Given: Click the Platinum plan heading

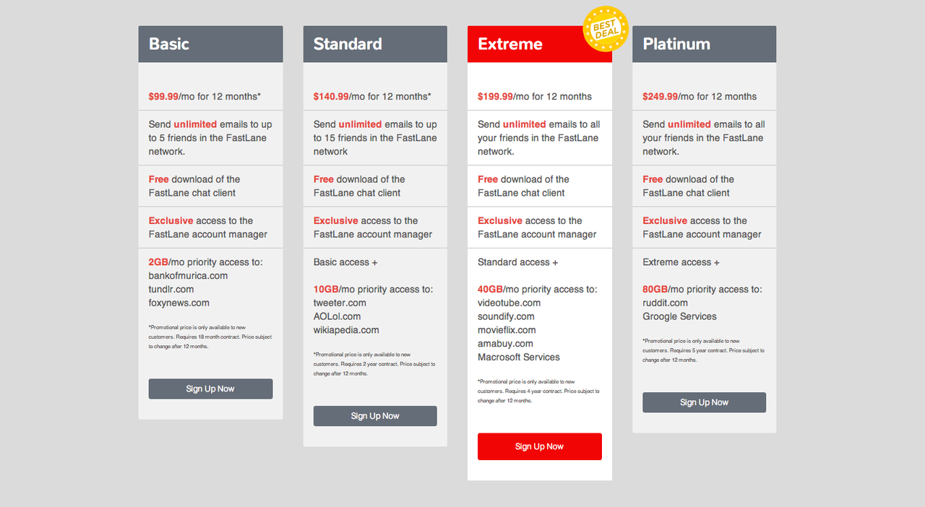Looking at the screenshot, I should point(676,44).
